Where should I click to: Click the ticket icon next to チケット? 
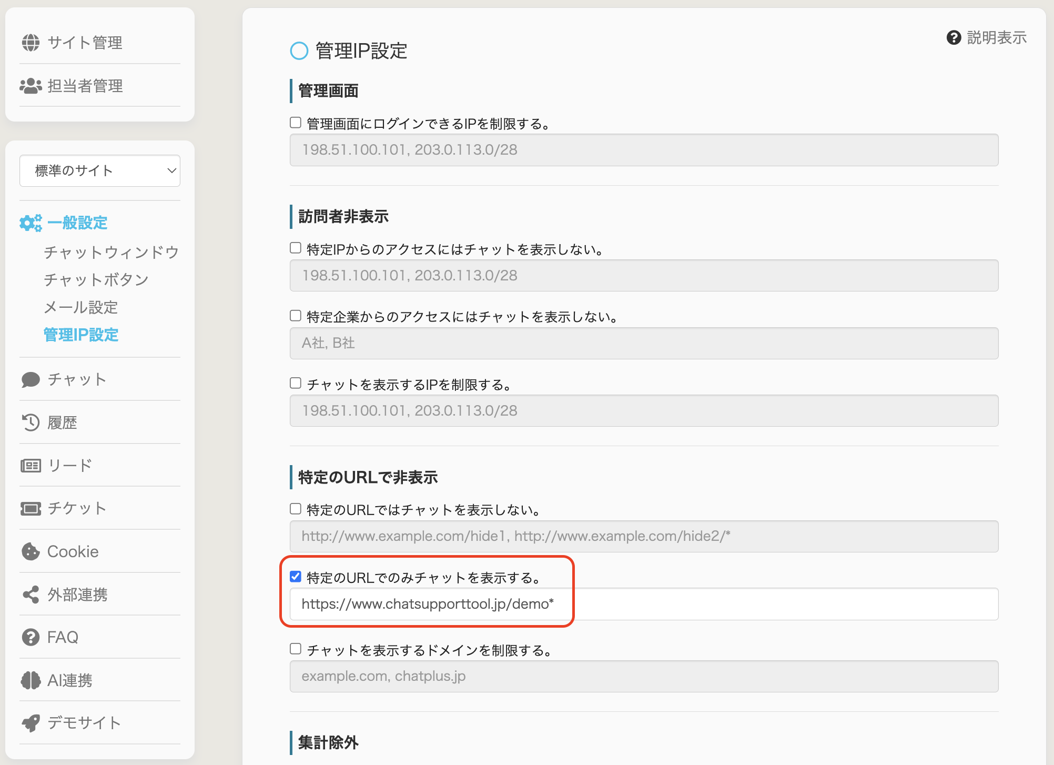(x=31, y=508)
